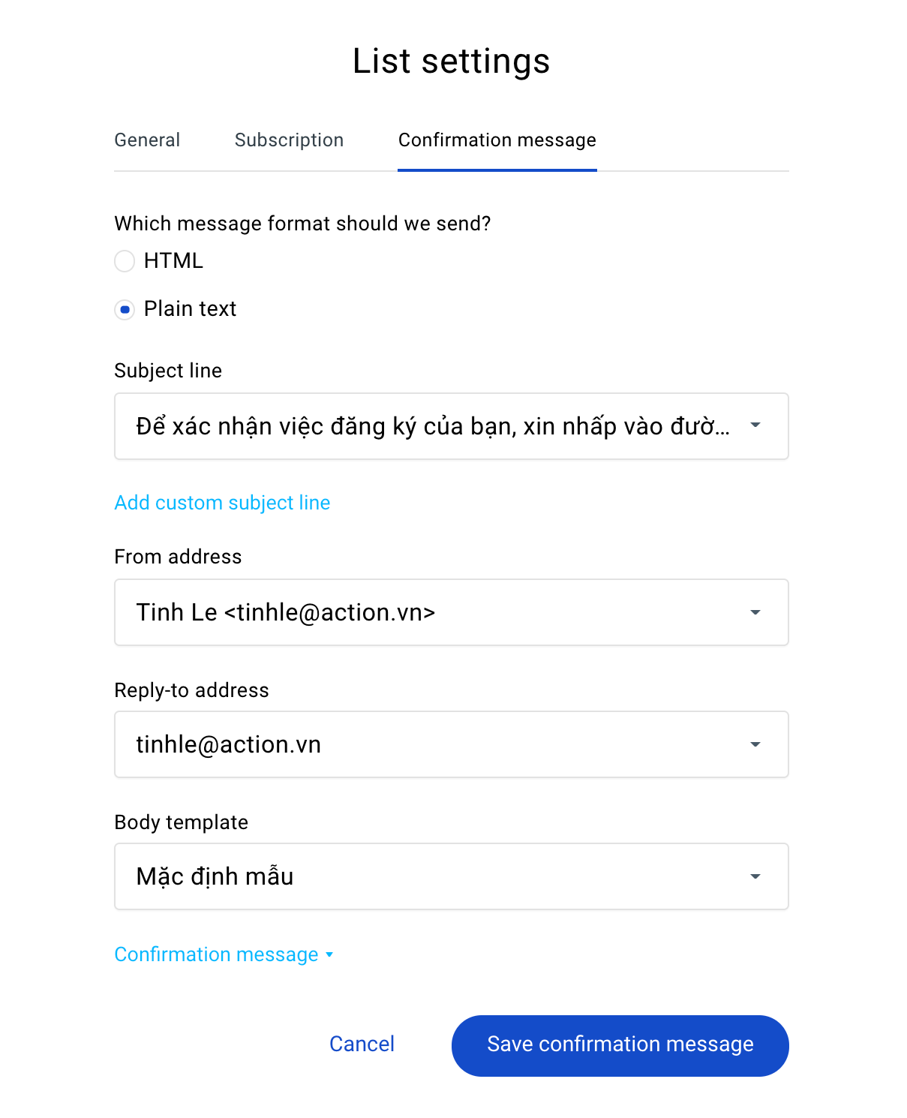Switch to the Subscription tab
This screenshot has width=907, height=1118.
pyautogui.click(x=289, y=140)
